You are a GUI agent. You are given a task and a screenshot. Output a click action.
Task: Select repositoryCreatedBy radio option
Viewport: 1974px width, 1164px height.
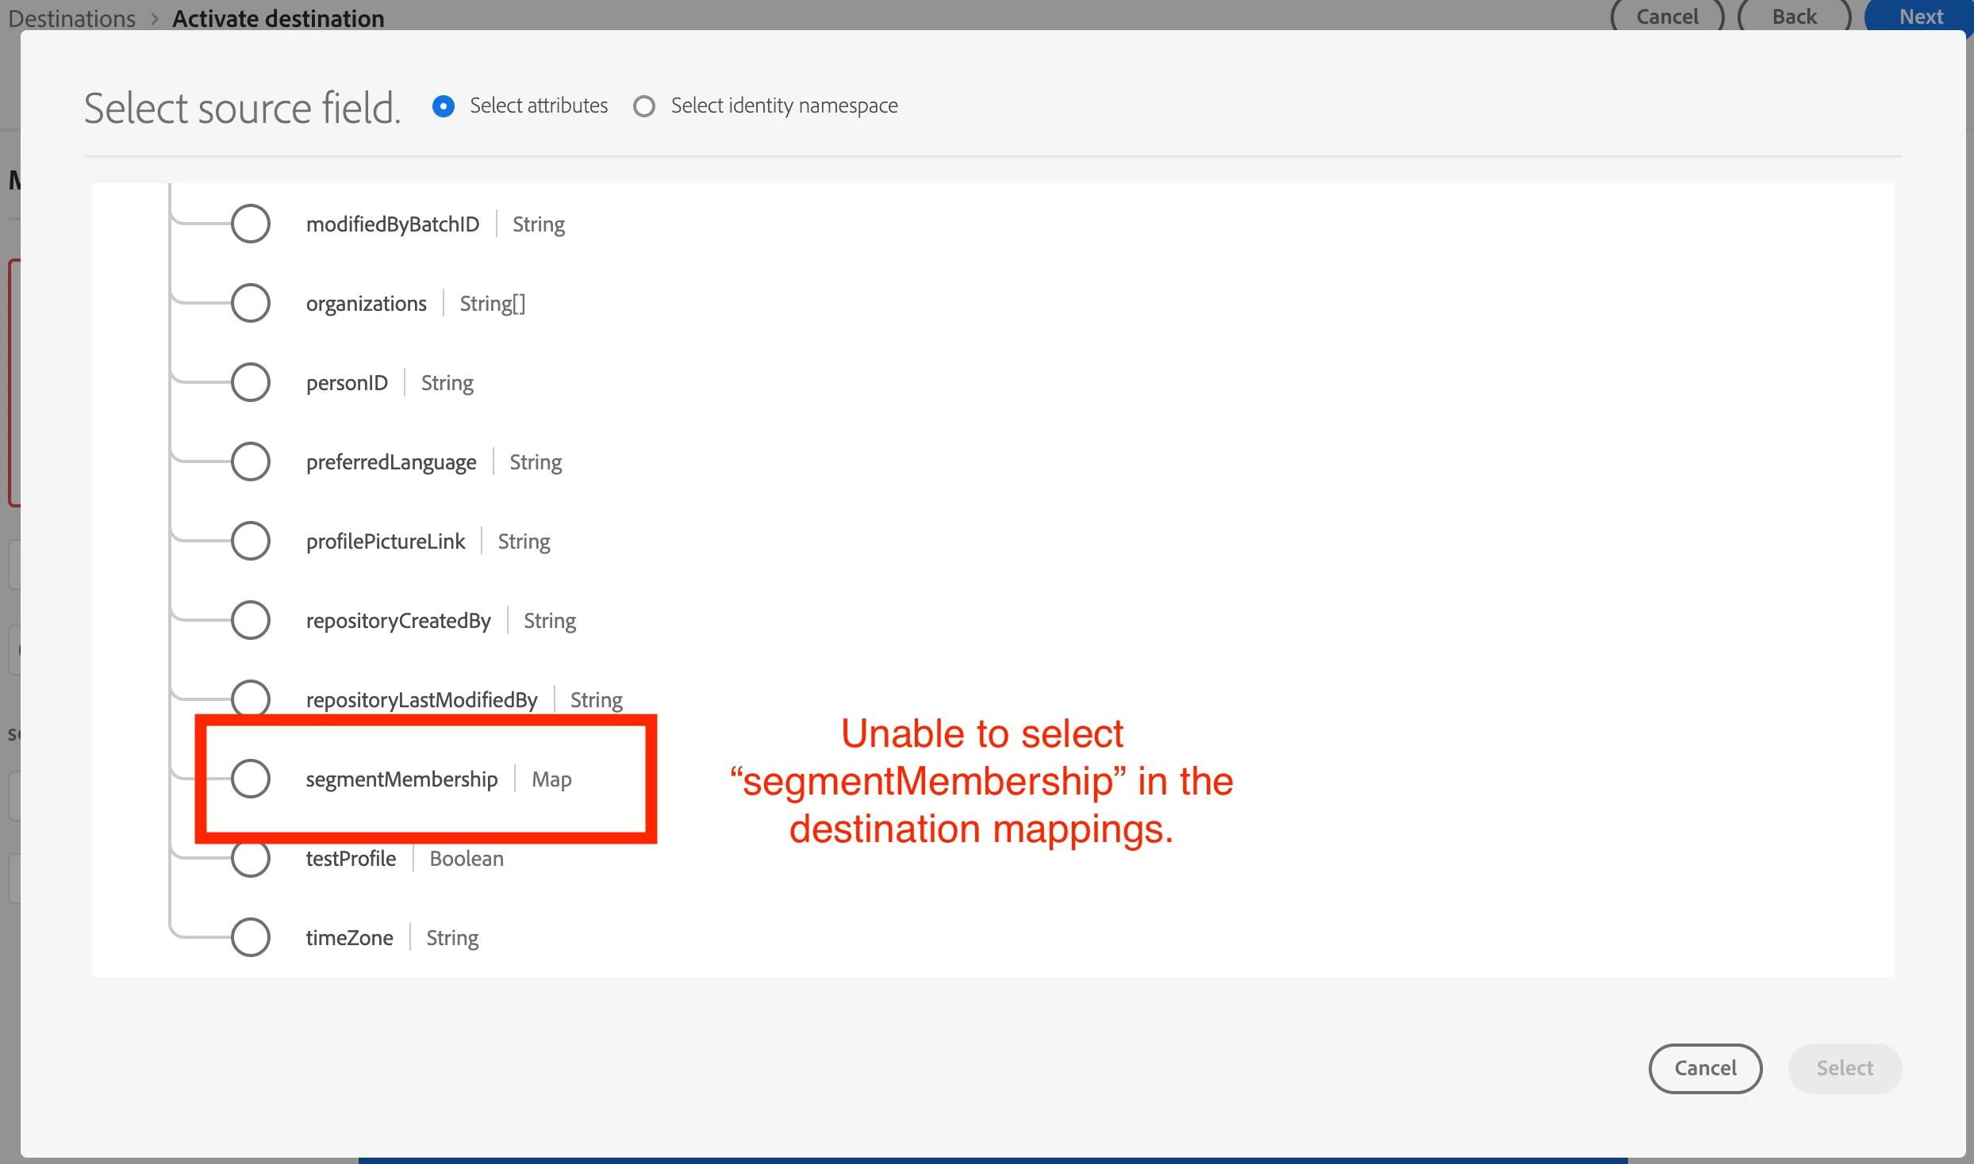[250, 620]
